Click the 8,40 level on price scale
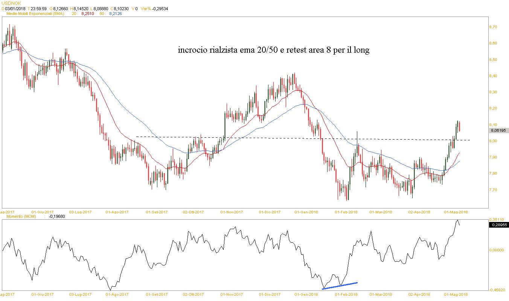Image resolution: width=509 pixels, height=301 pixels. pos(493,76)
